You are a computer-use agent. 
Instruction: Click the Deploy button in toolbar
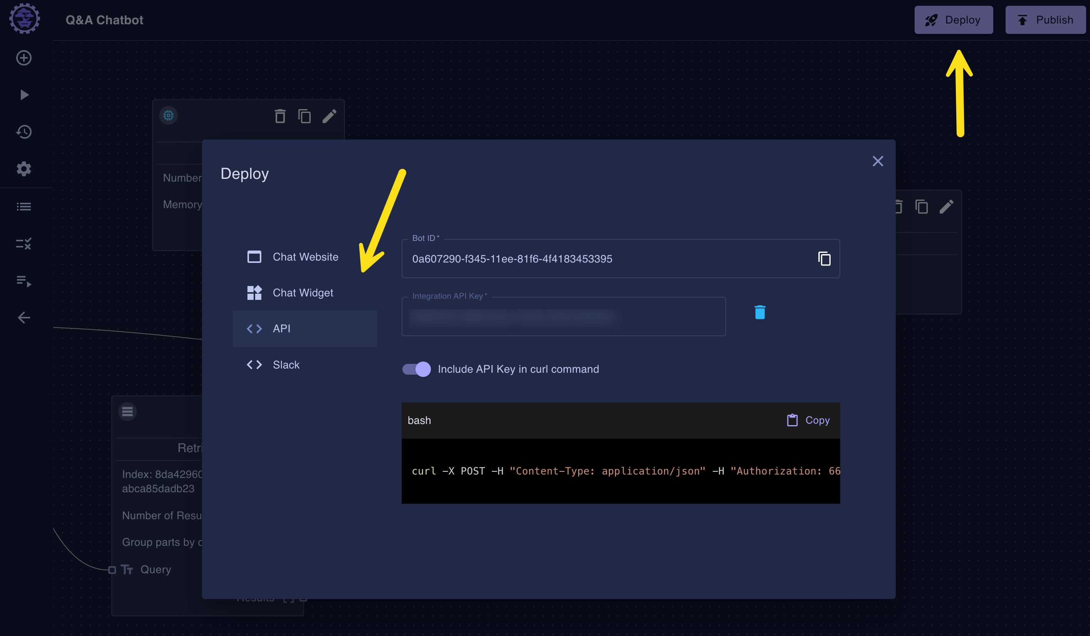click(x=954, y=20)
